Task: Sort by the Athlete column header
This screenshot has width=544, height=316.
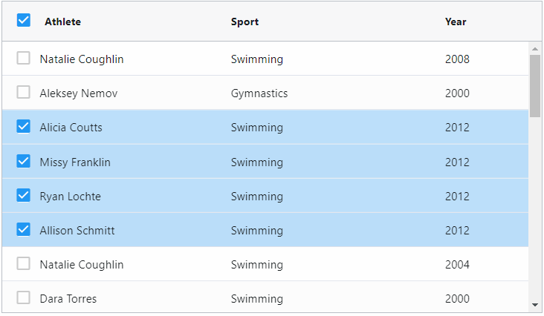Action: coord(62,22)
